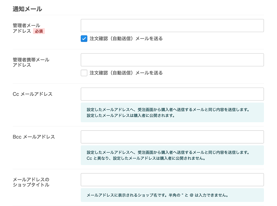This screenshot has width=277, height=206.
Task: Click the help text メールアドレスに表示されるショップ名です
Action: 157,195
